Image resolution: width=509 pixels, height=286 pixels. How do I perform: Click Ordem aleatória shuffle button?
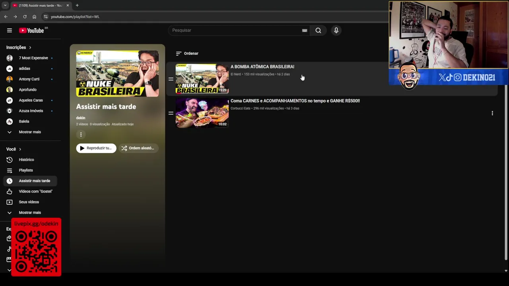(x=138, y=148)
